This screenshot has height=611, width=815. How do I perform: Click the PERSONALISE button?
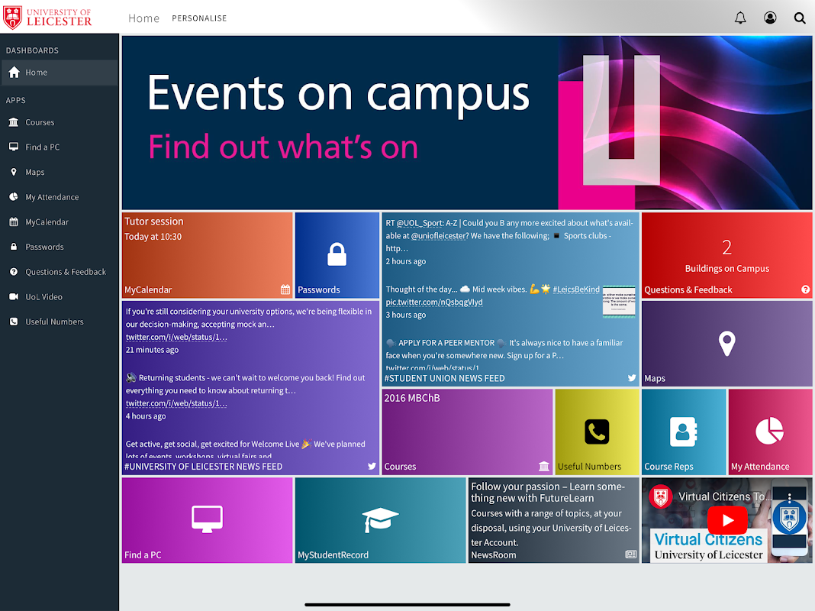pos(199,18)
